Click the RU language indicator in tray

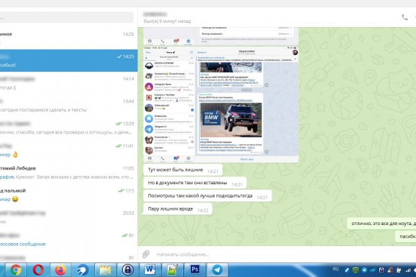(336, 268)
